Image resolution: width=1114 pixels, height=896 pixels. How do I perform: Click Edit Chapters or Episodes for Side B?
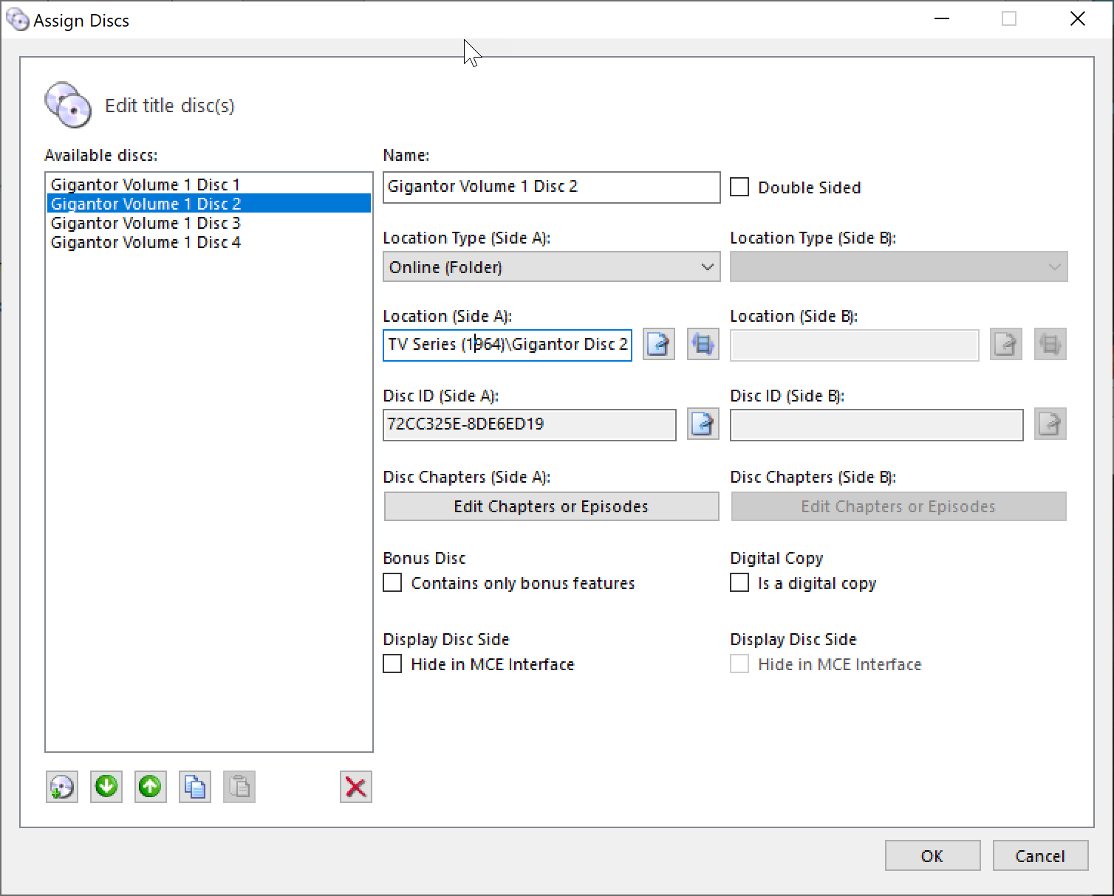(x=898, y=506)
